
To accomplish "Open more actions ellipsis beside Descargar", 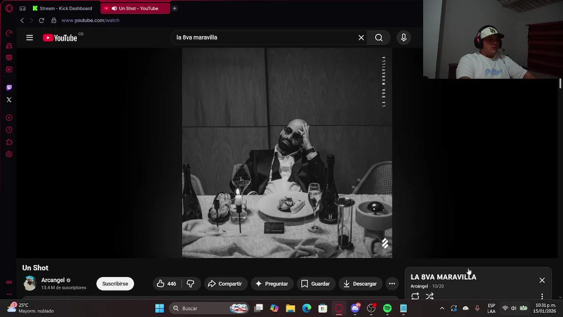I will [392, 284].
